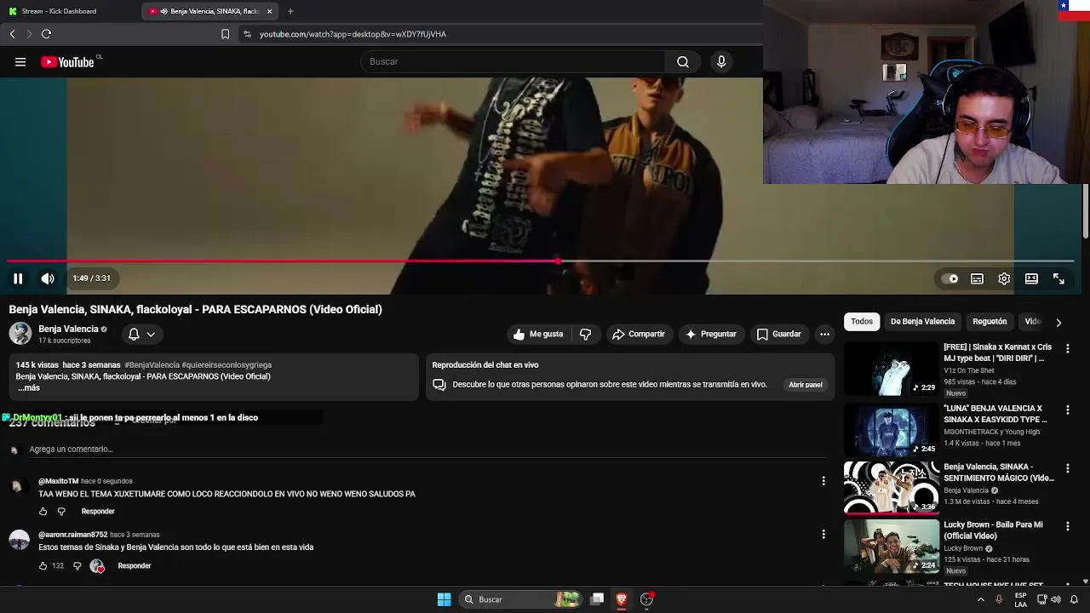Viewport: 1090px width, 613px height.
Task: Click the address bar URL
Action: coord(353,34)
